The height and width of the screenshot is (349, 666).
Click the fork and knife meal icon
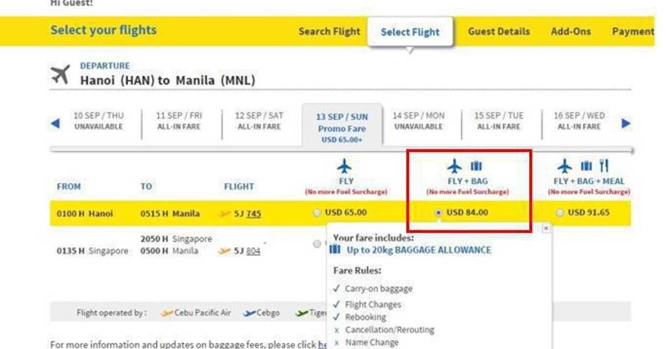pos(604,165)
